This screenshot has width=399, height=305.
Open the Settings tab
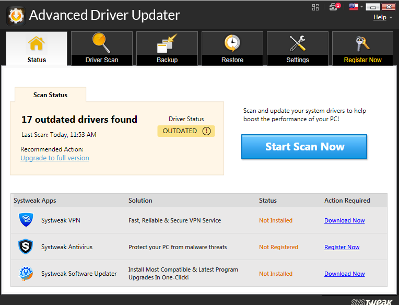tap(298, 49)
